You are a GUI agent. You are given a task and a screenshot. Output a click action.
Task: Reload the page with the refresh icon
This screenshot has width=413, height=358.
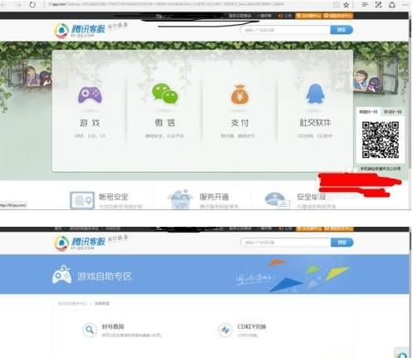[32, 5]
